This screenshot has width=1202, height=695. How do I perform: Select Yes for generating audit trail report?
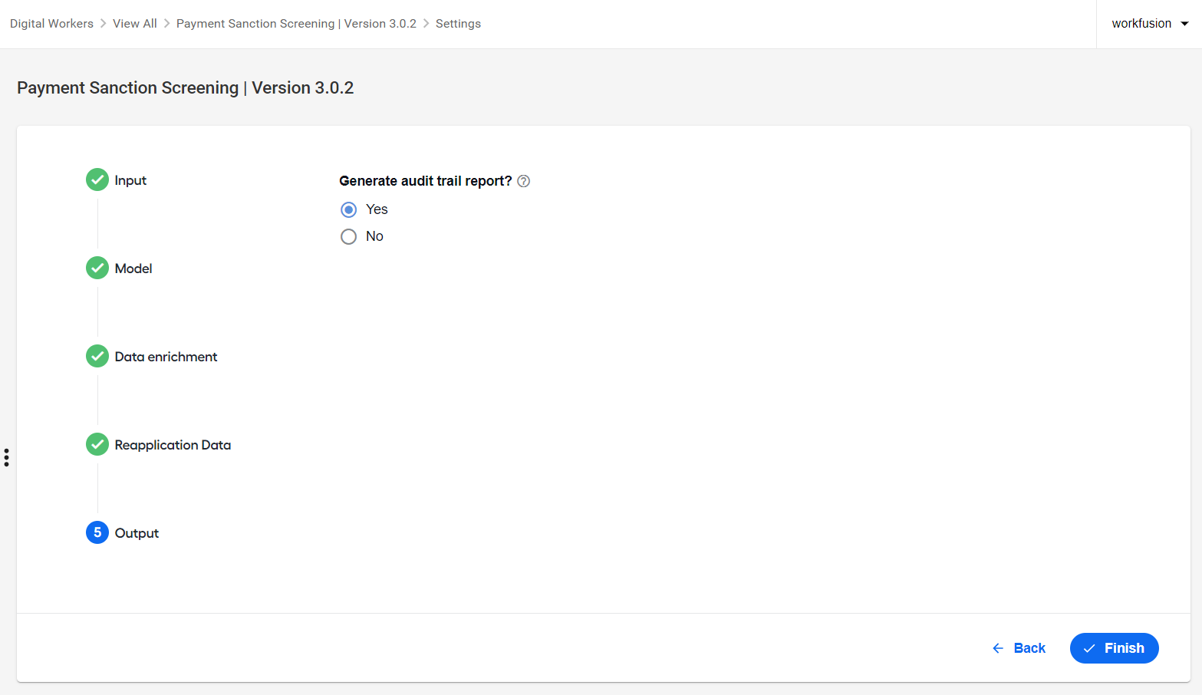348,209
